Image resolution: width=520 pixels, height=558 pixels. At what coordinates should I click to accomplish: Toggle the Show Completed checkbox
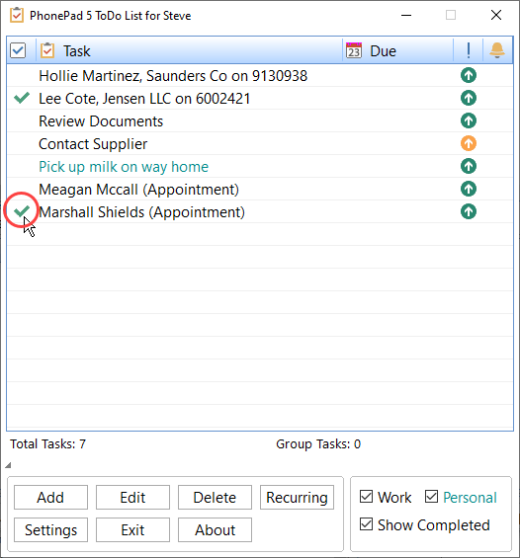pos(366,524)
